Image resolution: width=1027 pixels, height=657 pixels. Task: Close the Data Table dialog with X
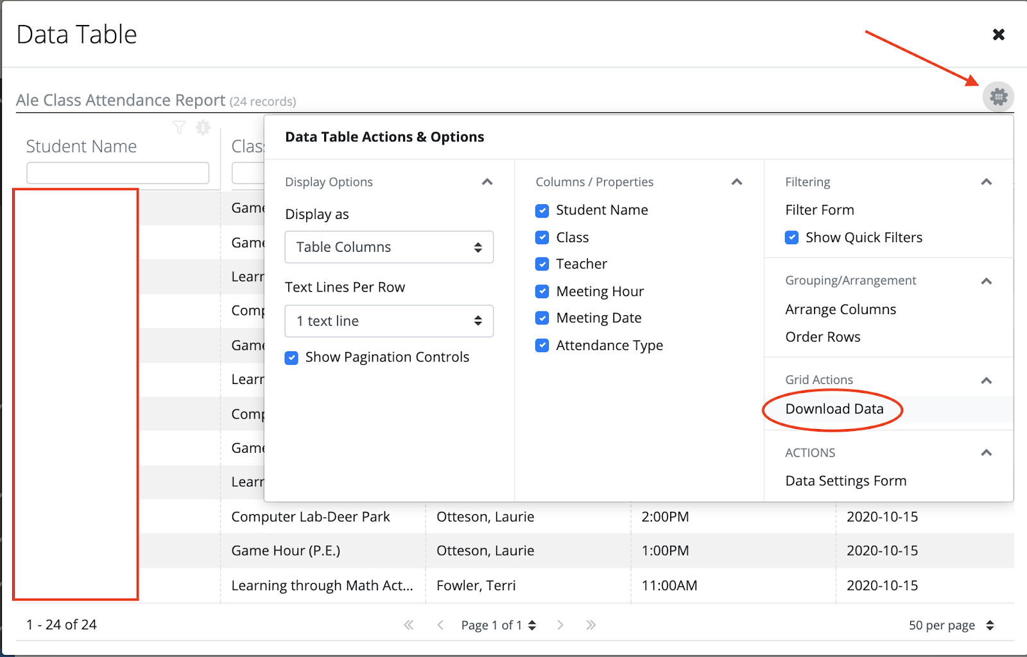(998, 35)
